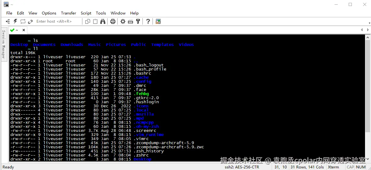This screenshot has width=371, height=170.
Task: Click Pictures in the ls output
Action: coord(116,44)
